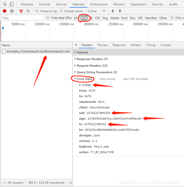Open the Security panel
184x187 pixels.
[157, 4]
